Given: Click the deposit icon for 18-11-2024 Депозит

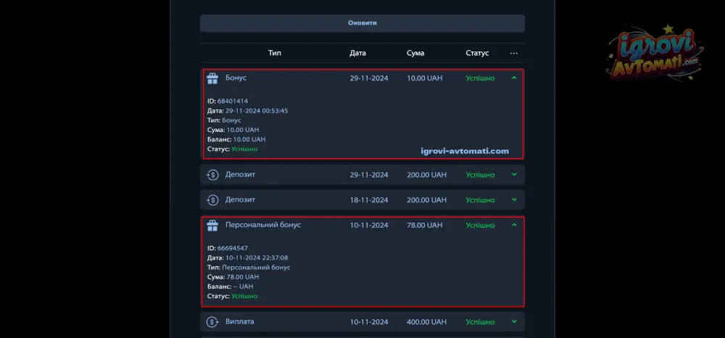Looking at the screenshot, I should click(212, 199).
